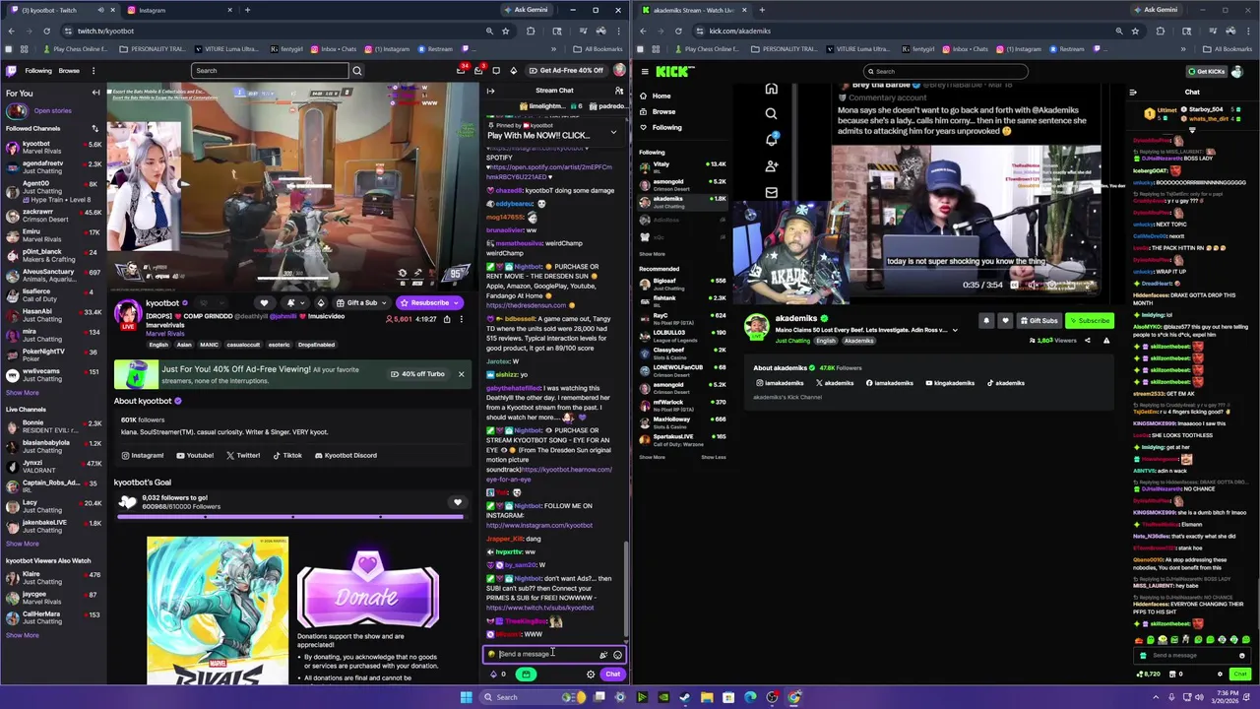This screenshot has height=709, width=1260.
Task: Click Twitch chat vertical scrollbar
Action: [x=626, y=591]
